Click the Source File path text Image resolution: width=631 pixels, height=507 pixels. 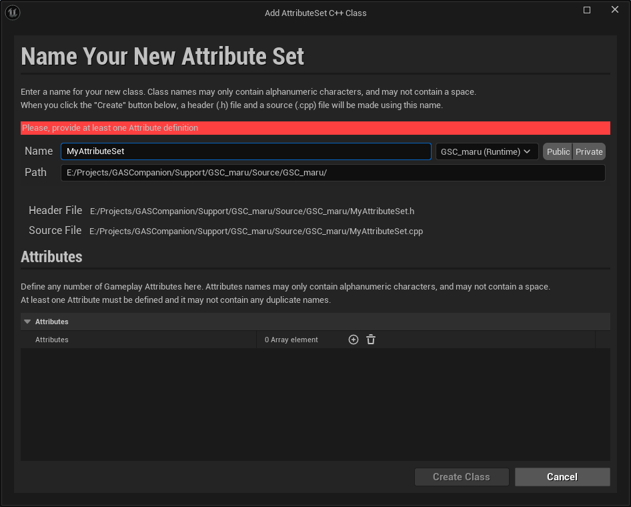click(256, 231)
